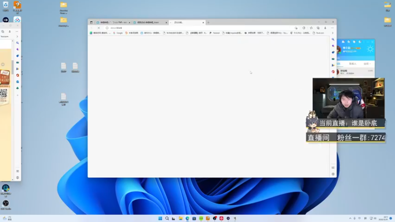The image size is (395, 222).
Task: Click plus to add sidebar app in left window
Action: tap(18, 95)
